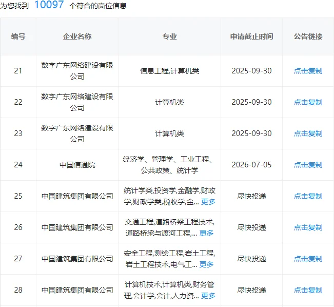This screenshot has height=307, width=334.
Task: Click the 申请截止时间 column header
Action: pyautogui.click(x=251, y=36)
